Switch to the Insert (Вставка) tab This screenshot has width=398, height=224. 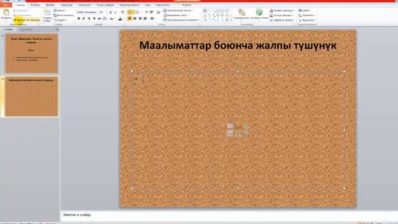point(35,5)
